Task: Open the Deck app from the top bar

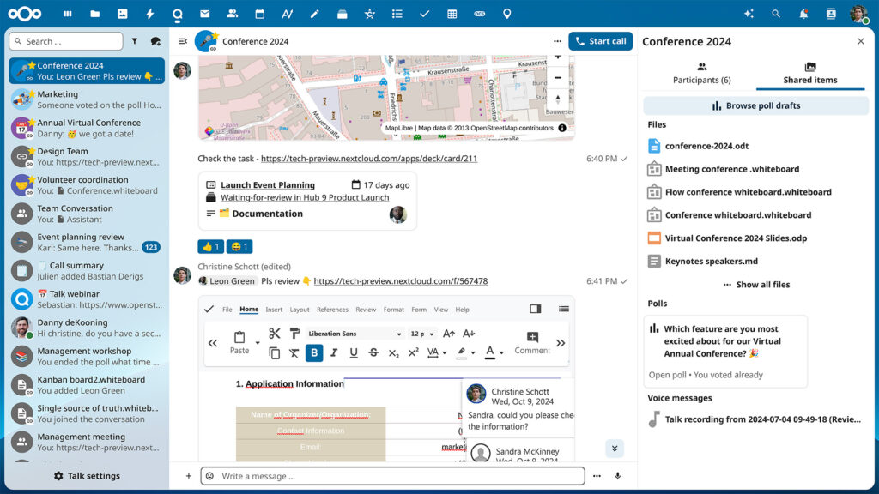Action: pyautogui.click(x=343, y=14)
